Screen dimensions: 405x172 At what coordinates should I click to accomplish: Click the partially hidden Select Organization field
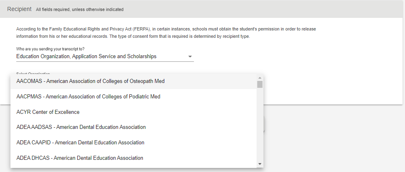pyautogui.click(x=33, y=73)
